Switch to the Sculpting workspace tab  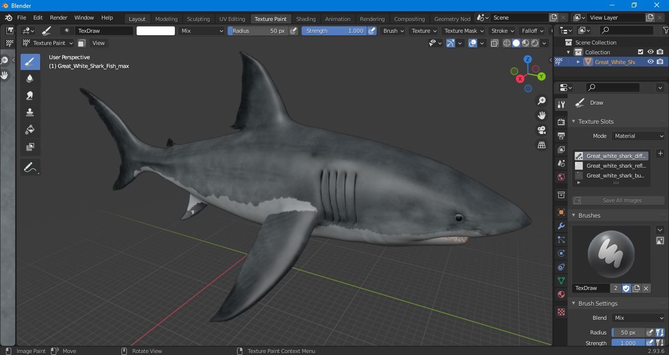[x=198, y=19]
